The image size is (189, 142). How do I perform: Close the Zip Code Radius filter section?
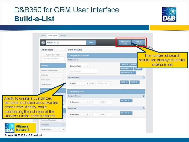pos(144,77)
